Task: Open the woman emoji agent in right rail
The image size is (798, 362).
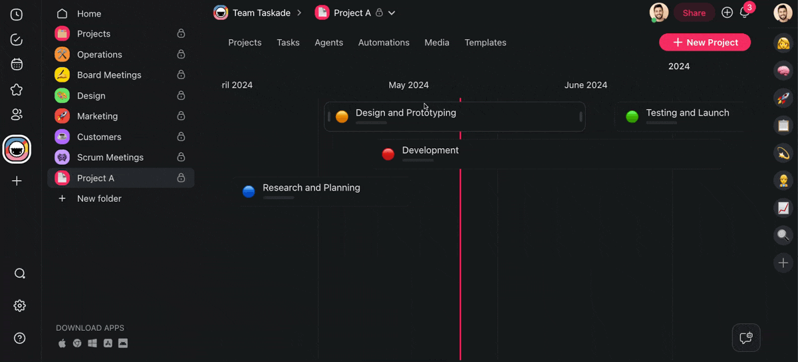Action: (783, 43)
